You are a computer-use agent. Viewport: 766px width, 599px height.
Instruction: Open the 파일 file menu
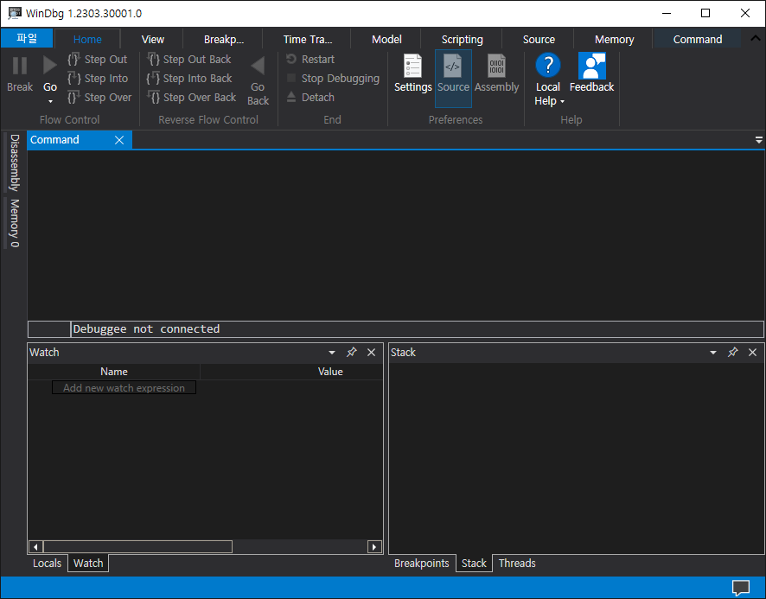point(27,38)
